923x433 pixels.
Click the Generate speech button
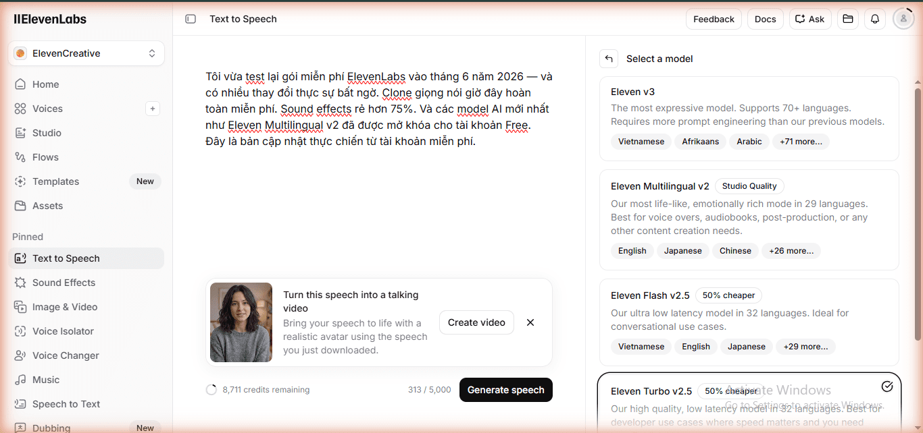click(506, 390)
